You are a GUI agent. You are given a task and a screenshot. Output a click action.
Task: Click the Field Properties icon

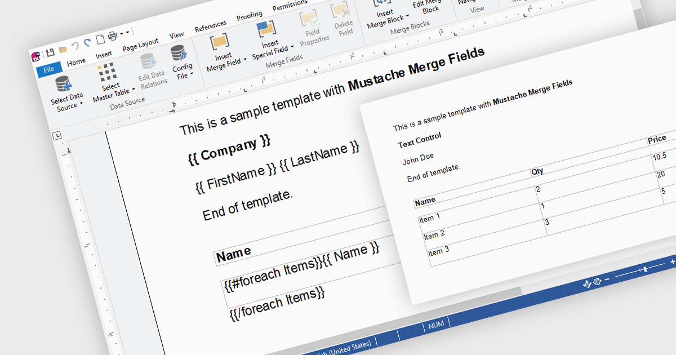[309, 19]
